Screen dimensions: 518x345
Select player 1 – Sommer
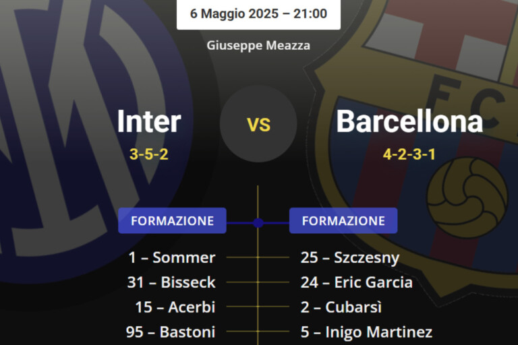tap(172, 257)
